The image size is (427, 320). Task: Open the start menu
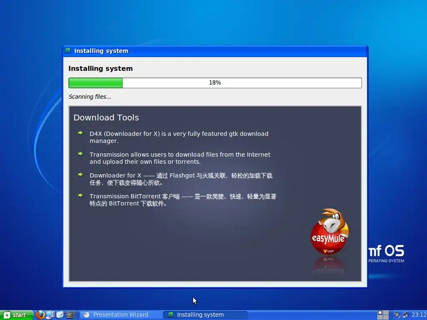point(17,315)
